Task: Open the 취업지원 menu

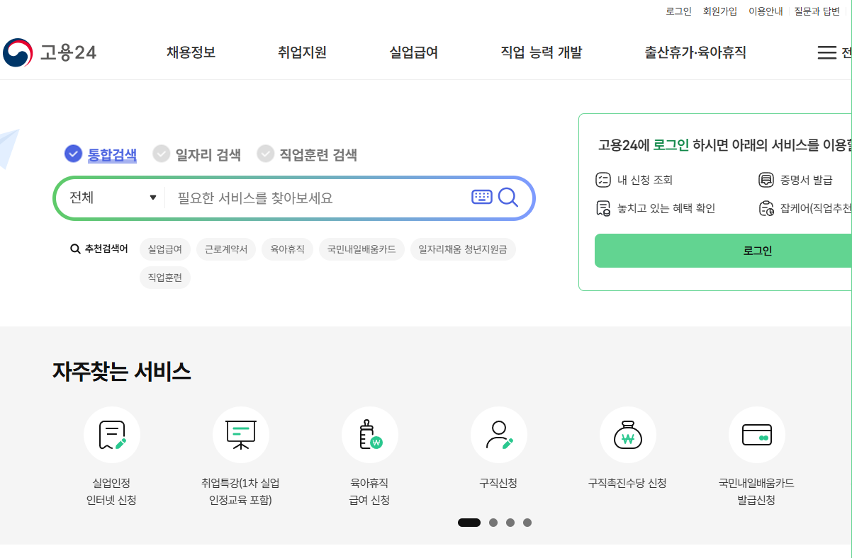Action: coord(303,52)
